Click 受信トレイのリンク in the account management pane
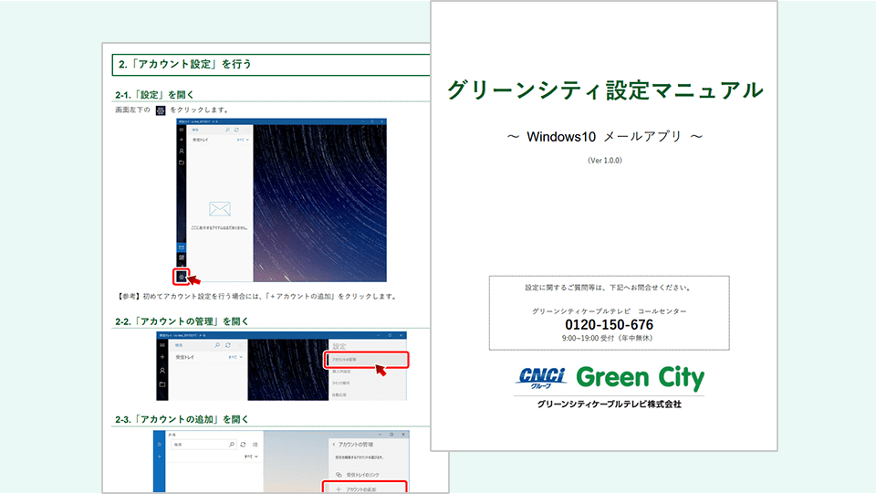 pos(360,475)
